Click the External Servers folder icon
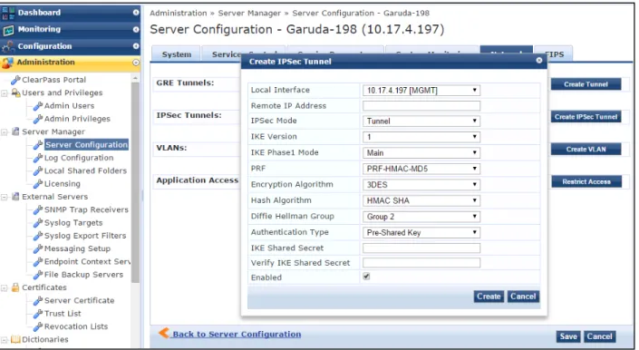The image size is (639, 350). tap(15, 197)
